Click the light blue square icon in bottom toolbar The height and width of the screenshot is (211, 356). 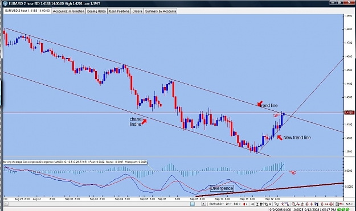pos(193,204)
